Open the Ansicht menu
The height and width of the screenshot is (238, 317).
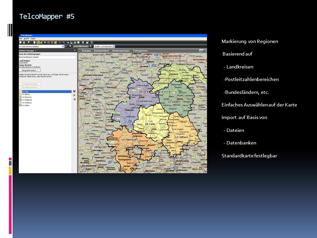(26, 39)
